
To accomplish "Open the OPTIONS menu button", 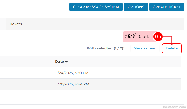I will [x=136, y=7].
